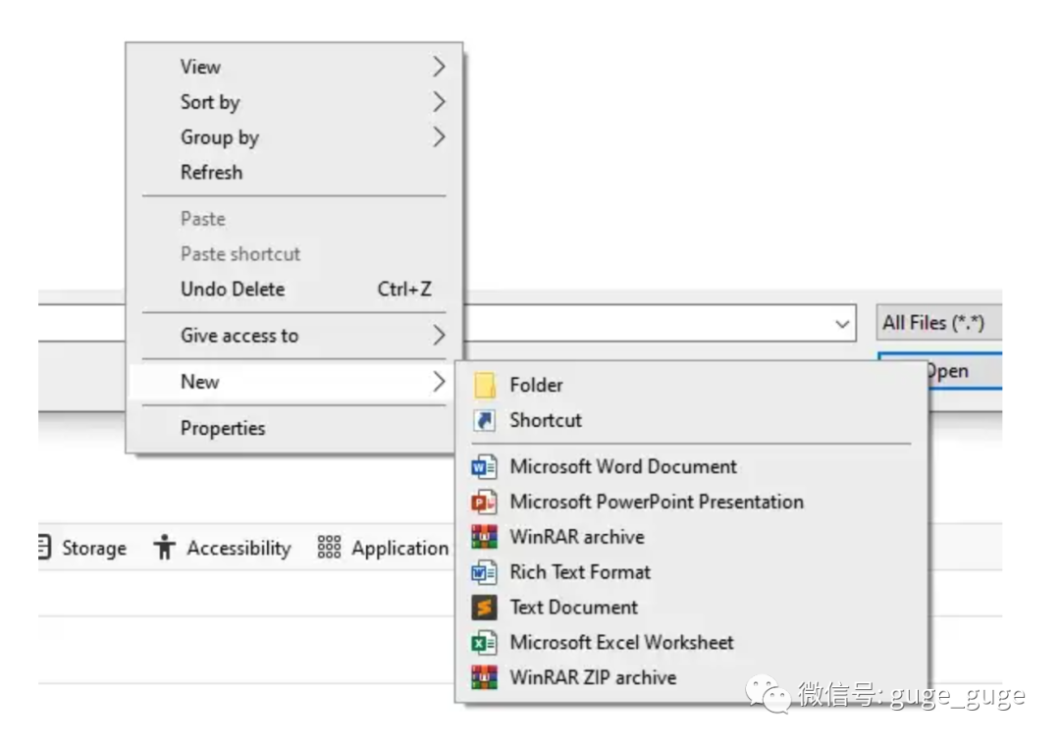This screenshot has width=1060, height=745.
Task: Click the Open button
Action: [x=965, y=371]
